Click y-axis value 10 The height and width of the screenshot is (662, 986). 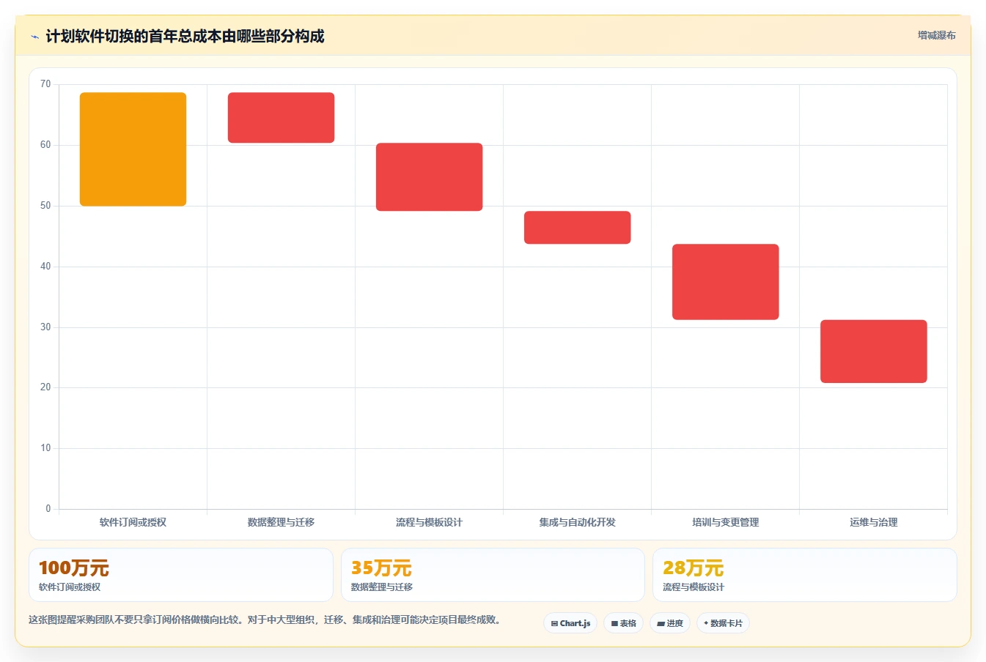click(x=45, y=448)
